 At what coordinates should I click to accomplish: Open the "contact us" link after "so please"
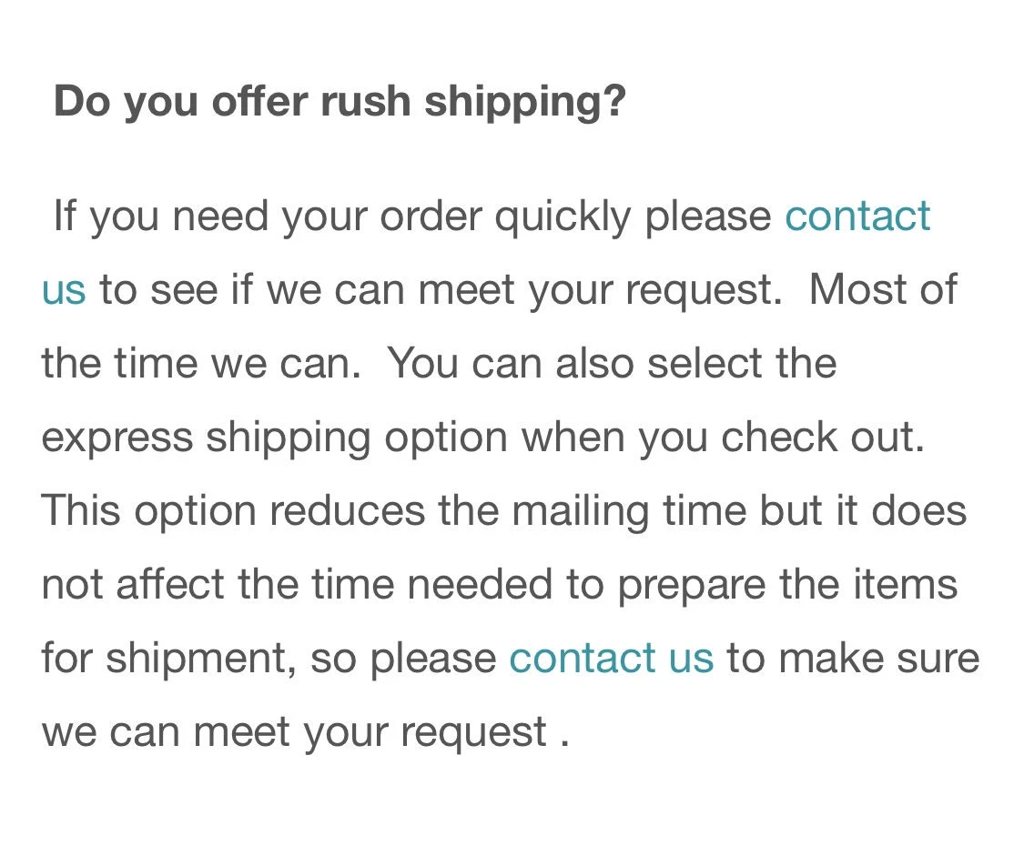[x=611, y=658]
